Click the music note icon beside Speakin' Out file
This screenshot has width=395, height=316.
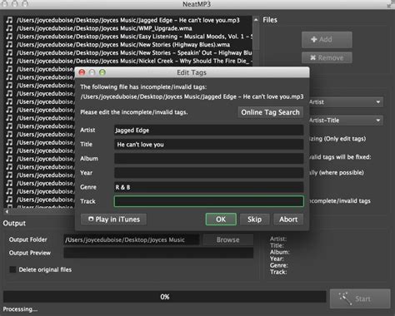(9, 52)
